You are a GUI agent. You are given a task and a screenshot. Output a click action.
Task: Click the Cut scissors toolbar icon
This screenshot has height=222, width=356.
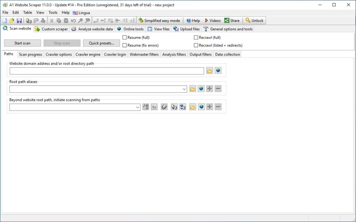(52, 21)
